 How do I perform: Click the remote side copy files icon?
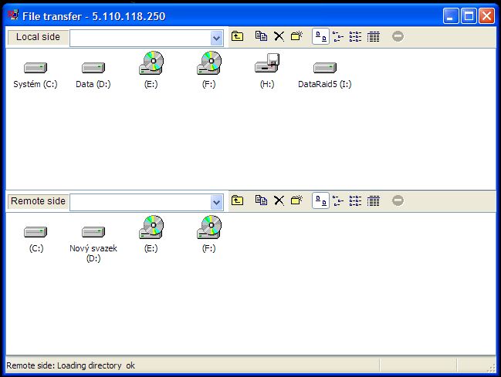click(262, 200)
